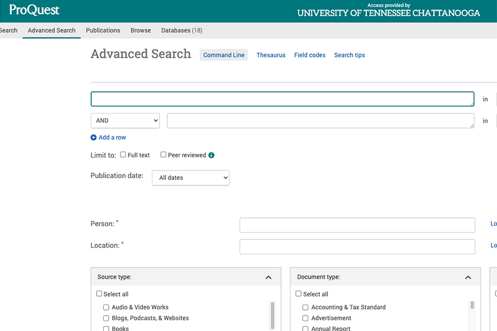Check the Accounting & Tax Standard box
Viewport: 497px width, 331px height.
pyautogui.click(x=305, y=307)
